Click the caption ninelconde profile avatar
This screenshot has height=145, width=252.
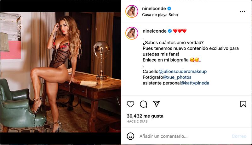click(132, 33)
